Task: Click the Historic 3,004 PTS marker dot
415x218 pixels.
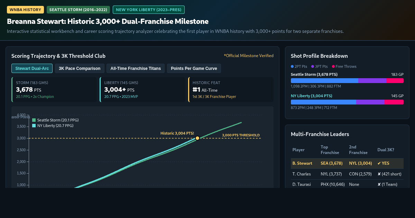Action: point(197,138)
